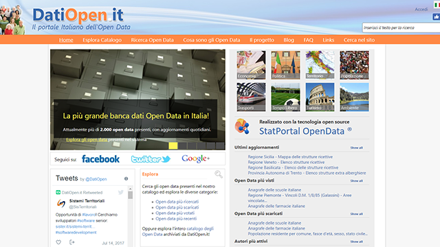Image resolution: width=440 pixels, height=247 pixels.
Task: Open the Links menu item
Action: point(329,40)
